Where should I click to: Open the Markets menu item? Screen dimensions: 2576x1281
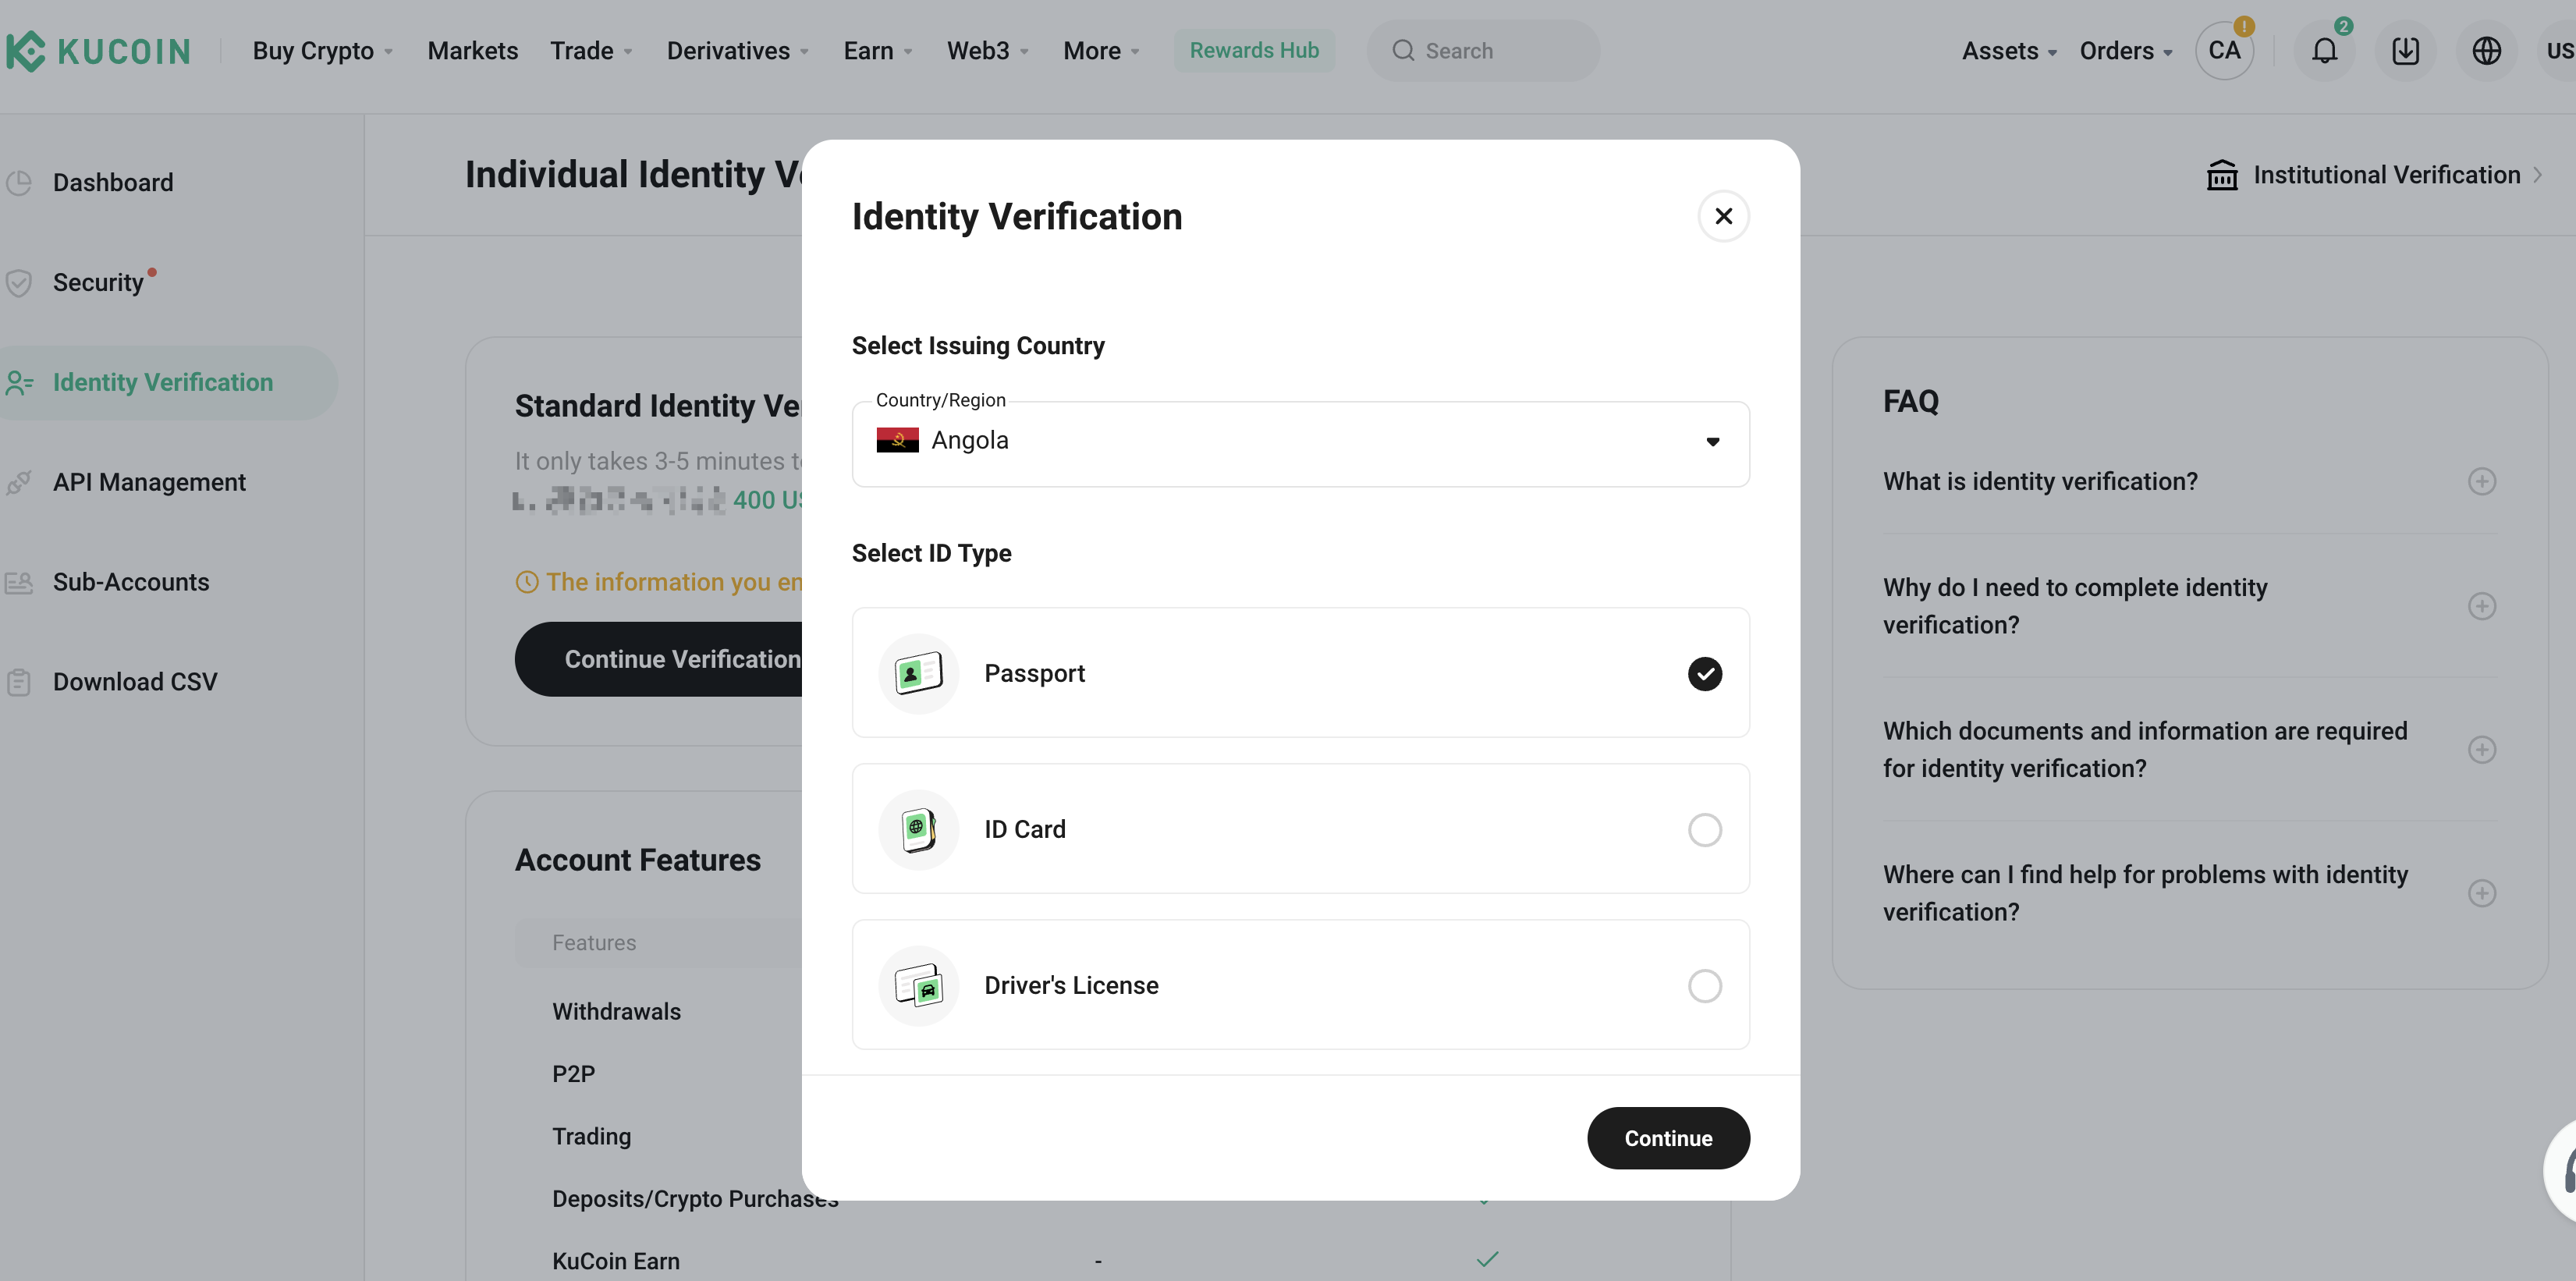(472, 51)
